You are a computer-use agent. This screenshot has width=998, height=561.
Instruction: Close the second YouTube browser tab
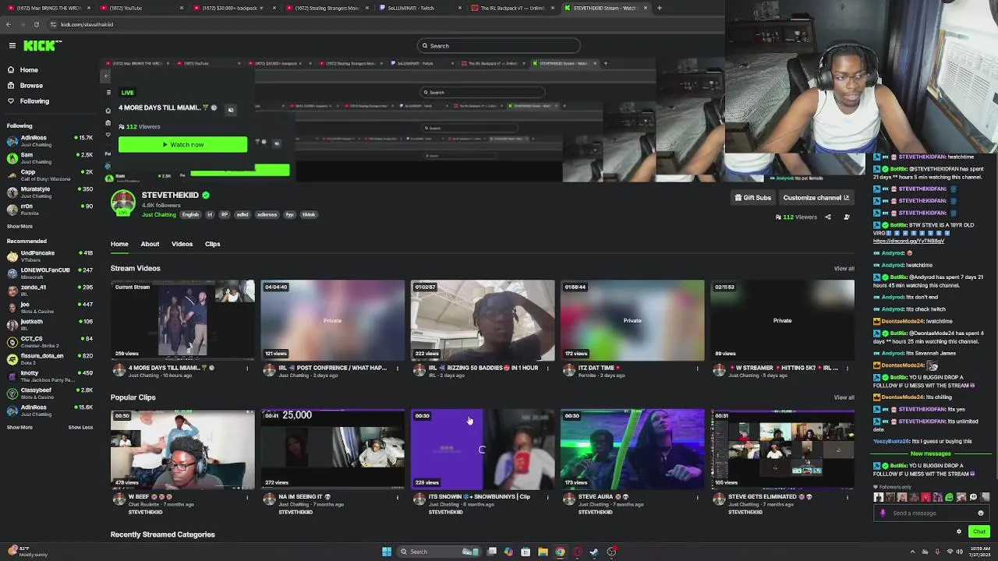tap(182, 8)
